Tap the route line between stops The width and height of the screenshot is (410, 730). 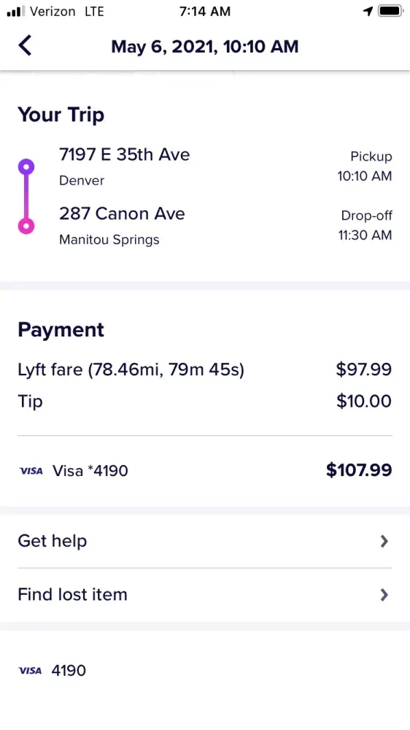click(x=26, y=196)
